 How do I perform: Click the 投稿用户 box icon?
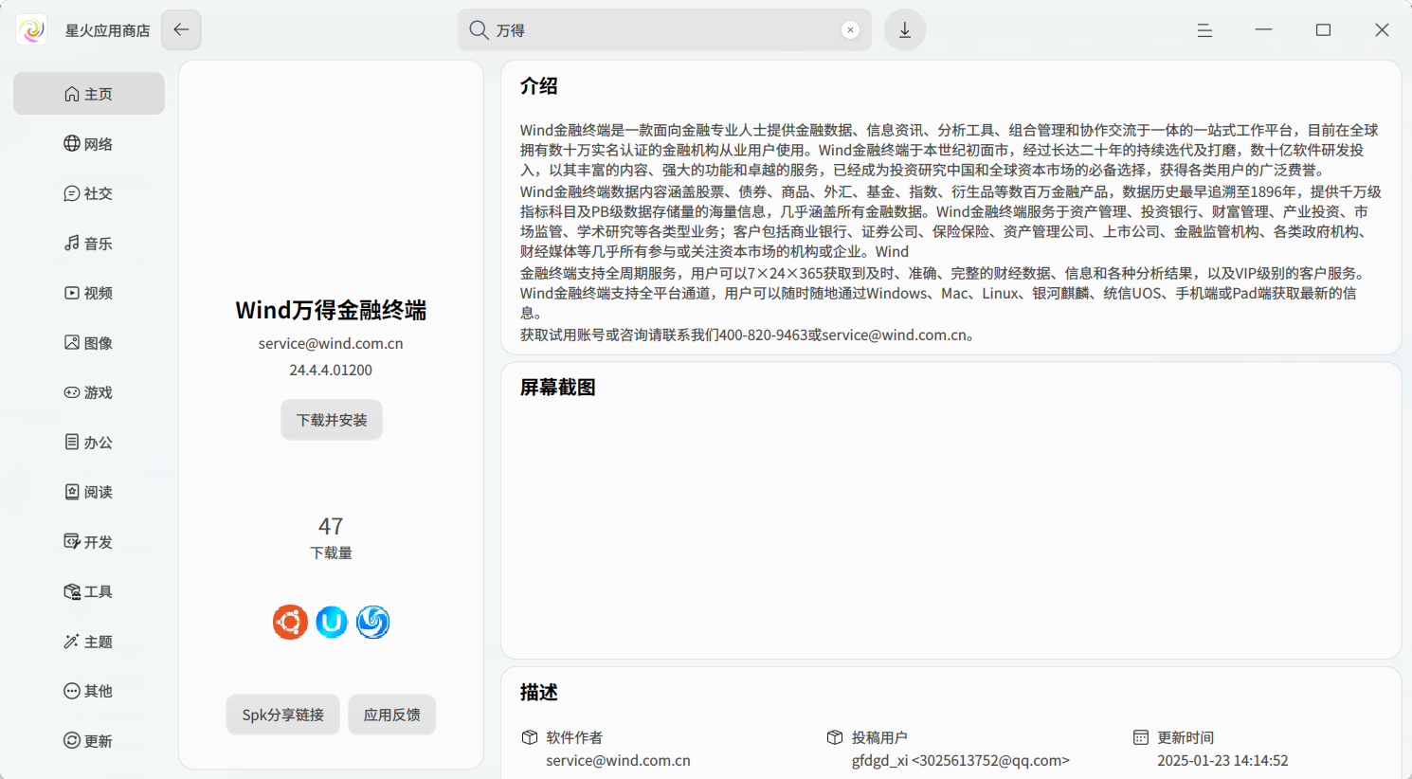pos(835,737)
